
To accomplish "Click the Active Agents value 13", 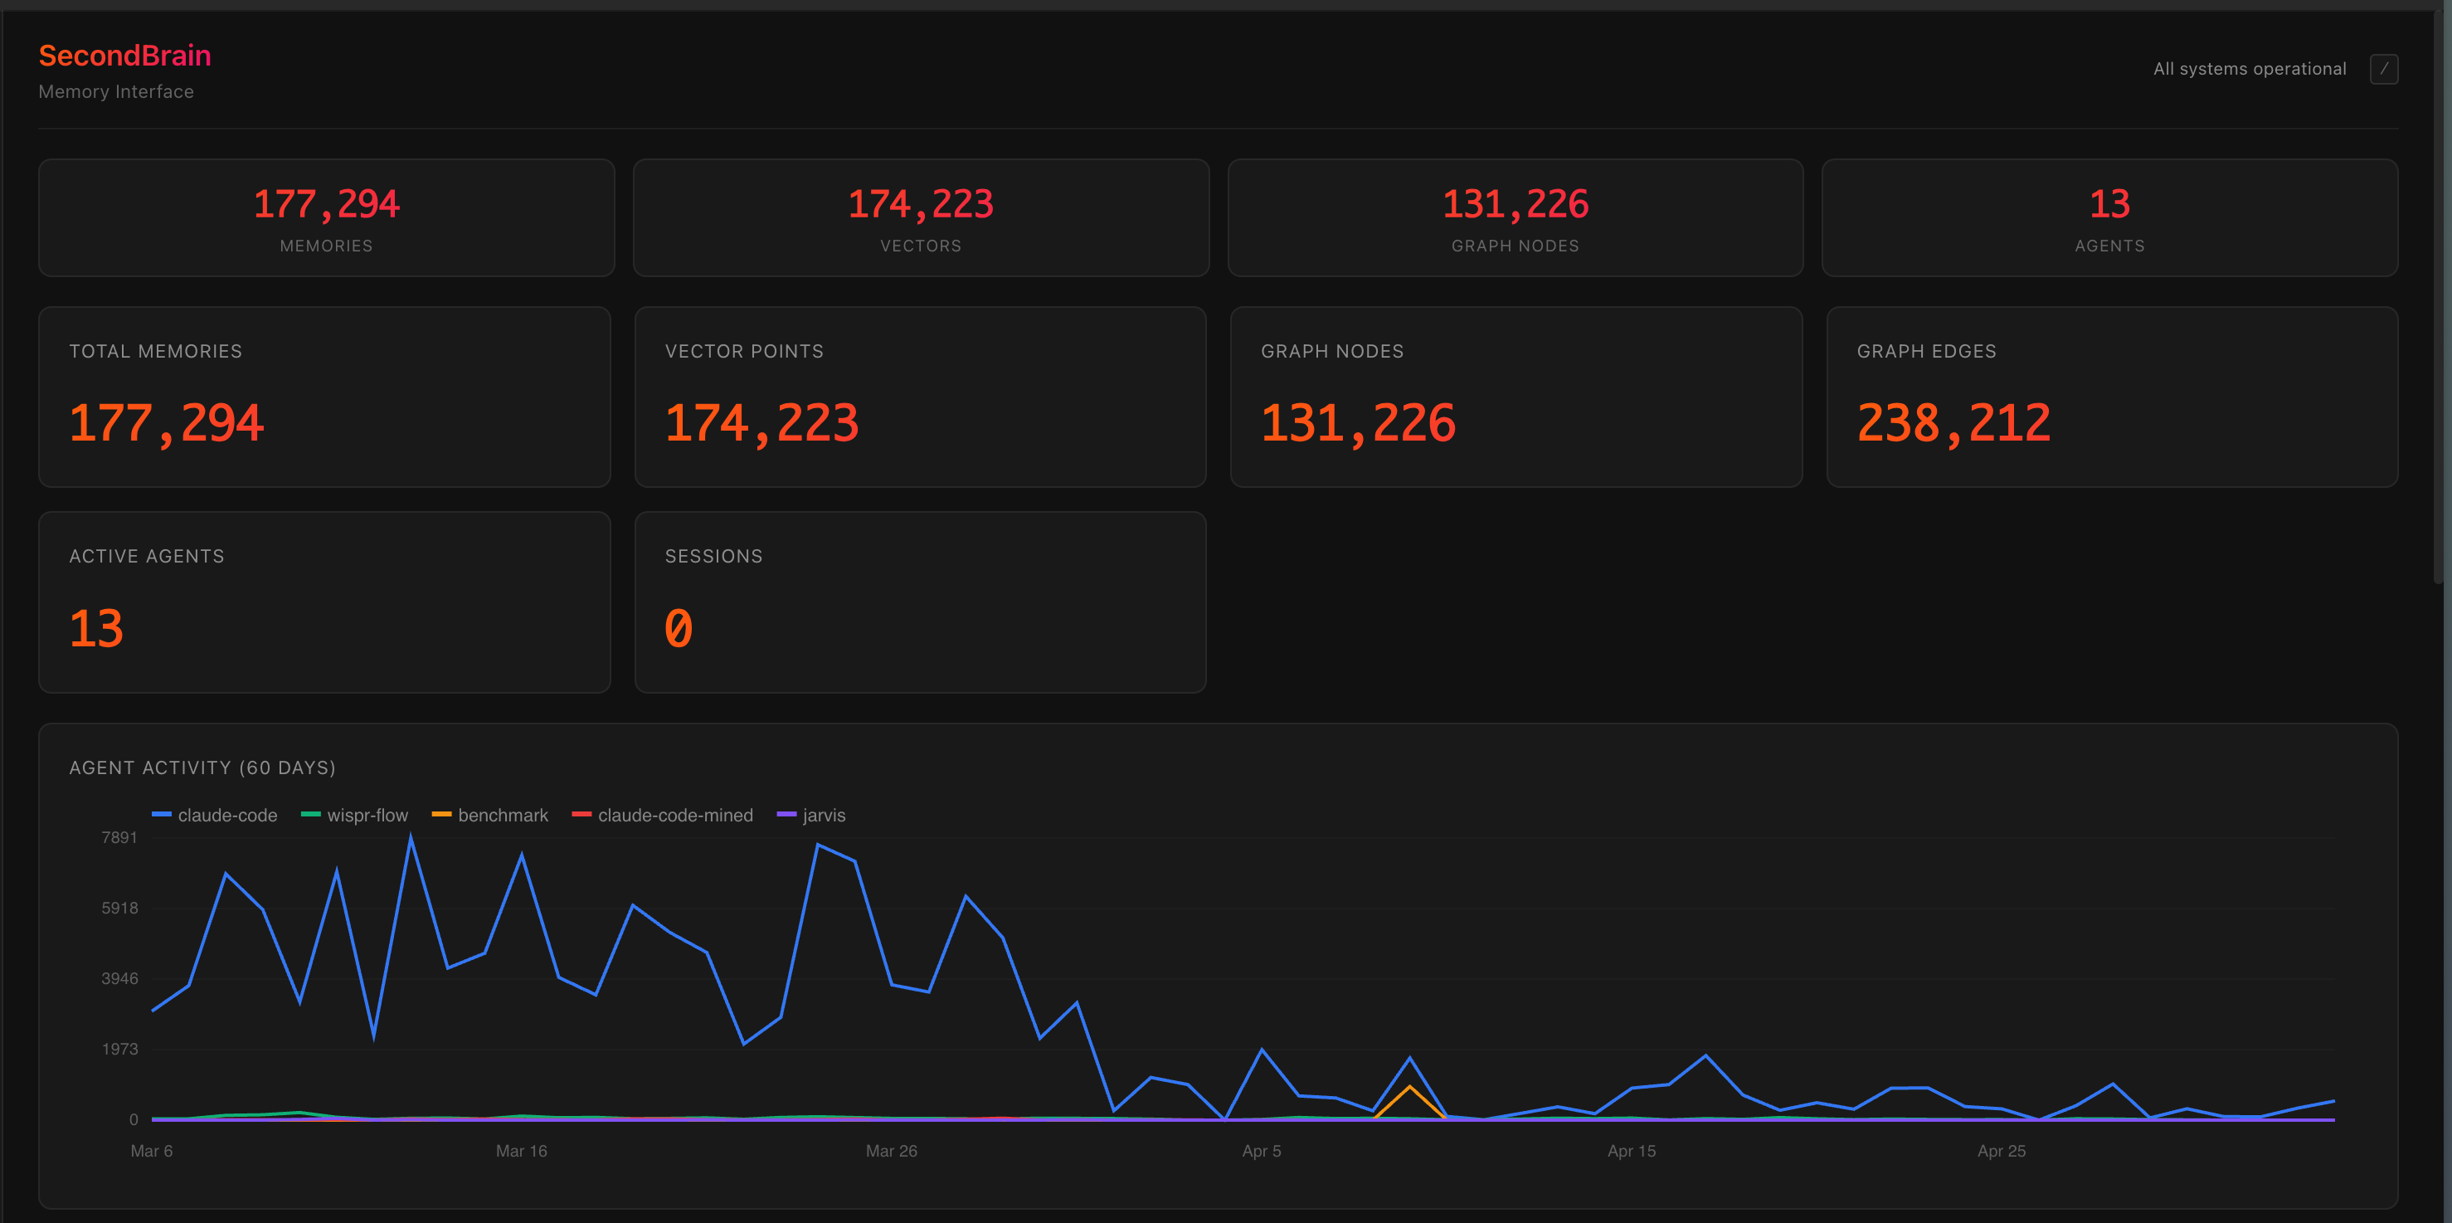I will (x=96, y=628).
